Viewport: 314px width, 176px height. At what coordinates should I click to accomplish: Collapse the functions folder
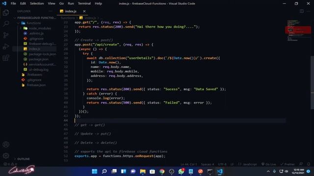34,23
